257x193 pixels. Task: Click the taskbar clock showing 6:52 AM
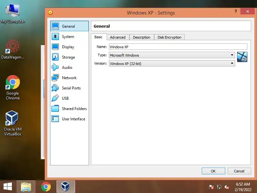tap(243, 187)
